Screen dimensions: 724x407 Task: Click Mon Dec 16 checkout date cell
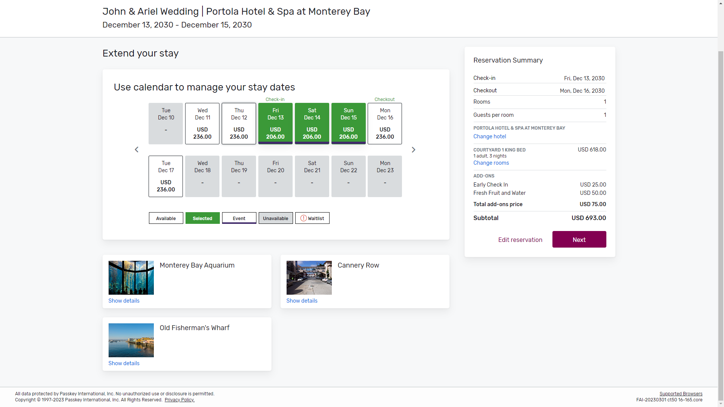point(385,124)
